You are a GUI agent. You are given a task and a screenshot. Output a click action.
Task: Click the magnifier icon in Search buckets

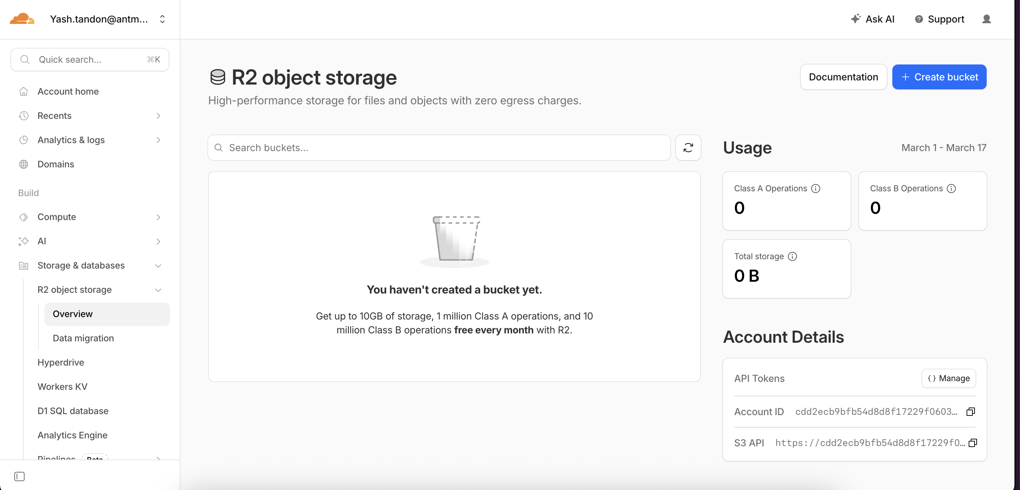pos(218,148)
